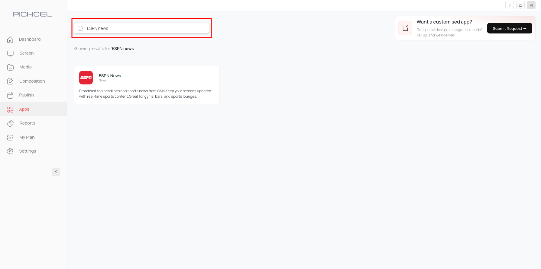Navigate to Media

25,67
